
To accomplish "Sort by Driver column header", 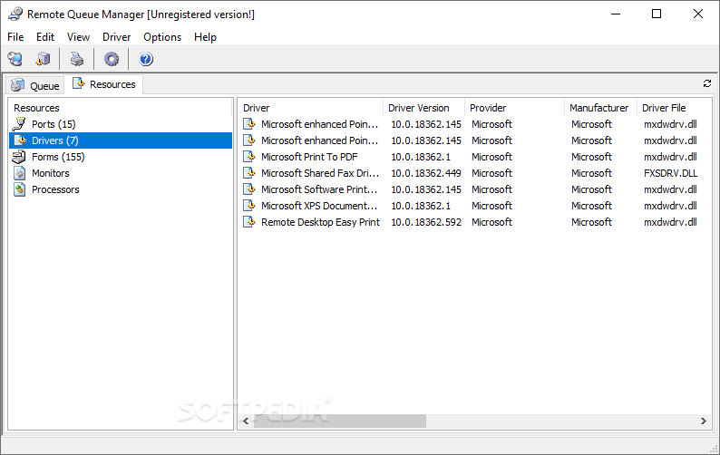I will (x=310, y=108).
